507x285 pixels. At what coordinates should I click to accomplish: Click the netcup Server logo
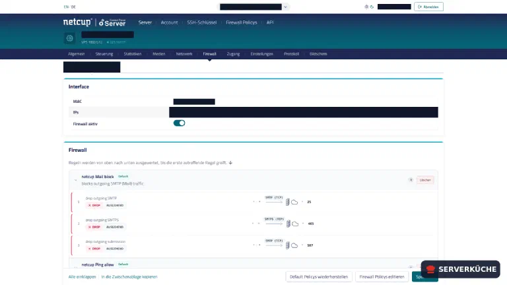[x=94, y=22]
